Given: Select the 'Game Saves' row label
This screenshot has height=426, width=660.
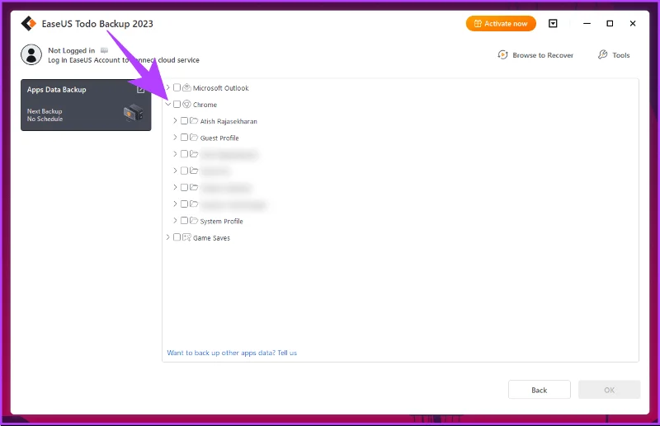Looking at the screenshot, I should (x=212, y=238).
